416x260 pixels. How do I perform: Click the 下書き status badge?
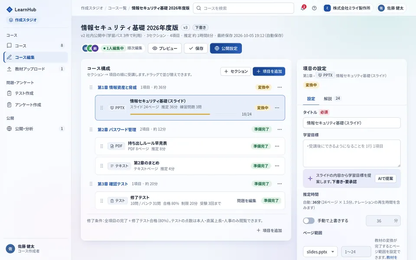[x=200, y=28]
